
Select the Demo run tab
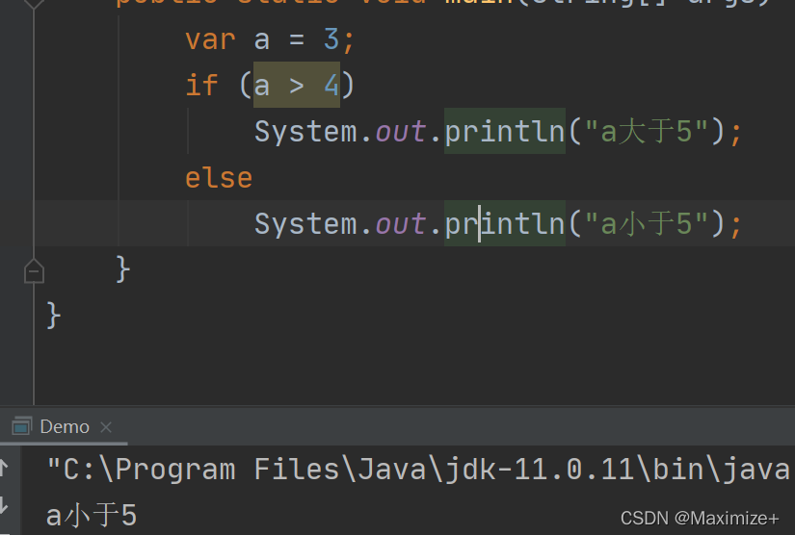(x=65, y=426)
